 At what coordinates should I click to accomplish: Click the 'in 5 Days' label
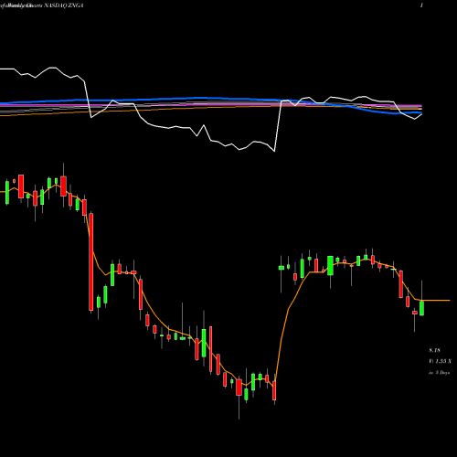(440, 372)
